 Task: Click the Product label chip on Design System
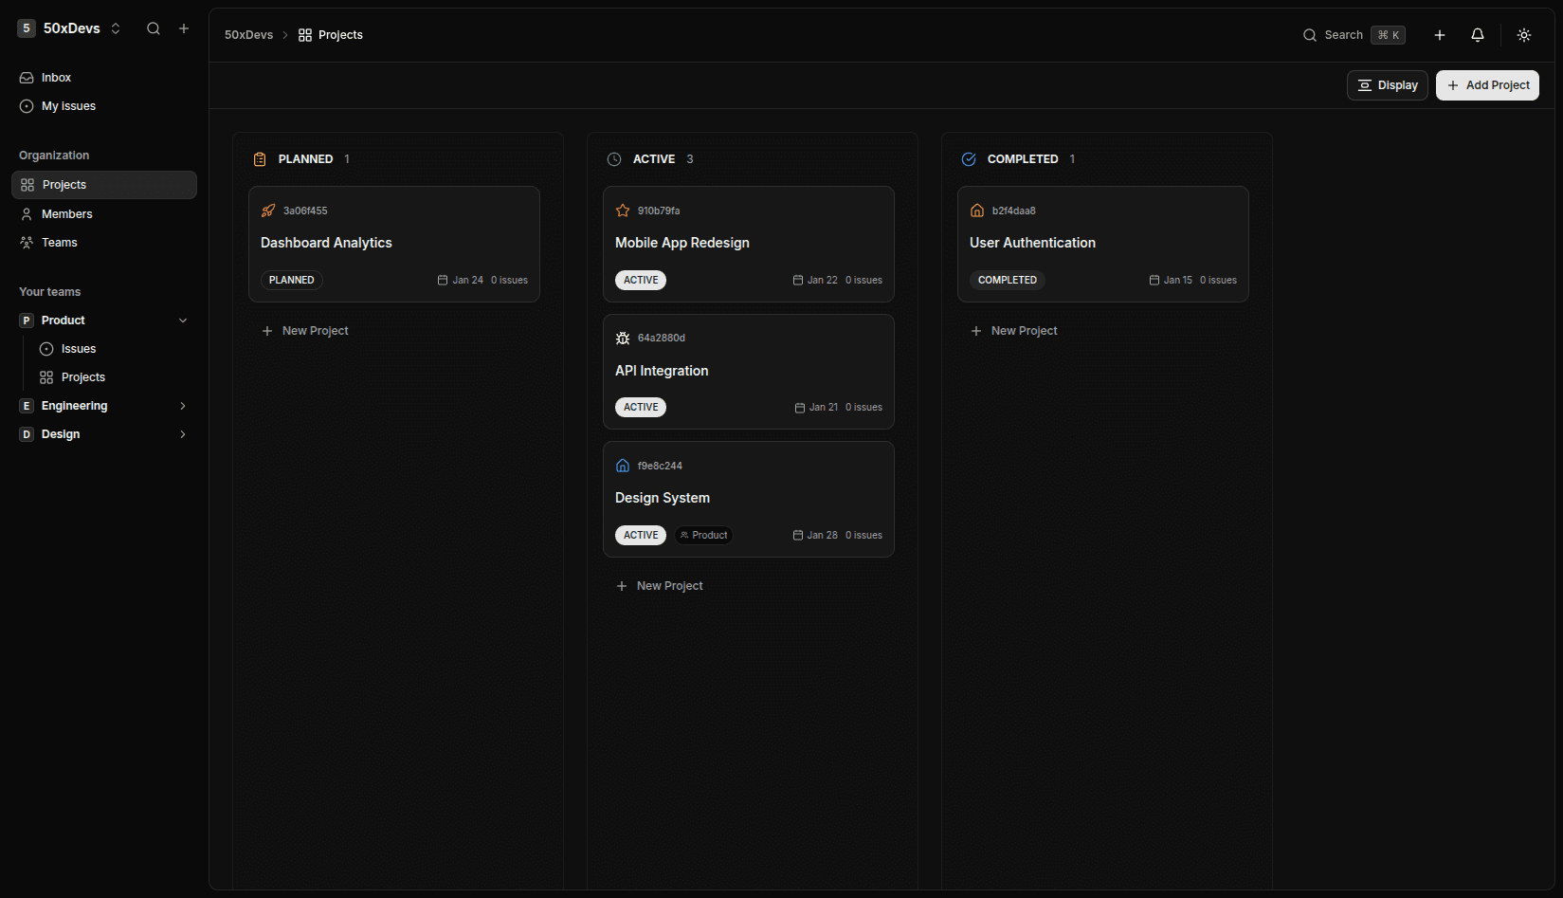pyautogui.click(x=702, y=535)
